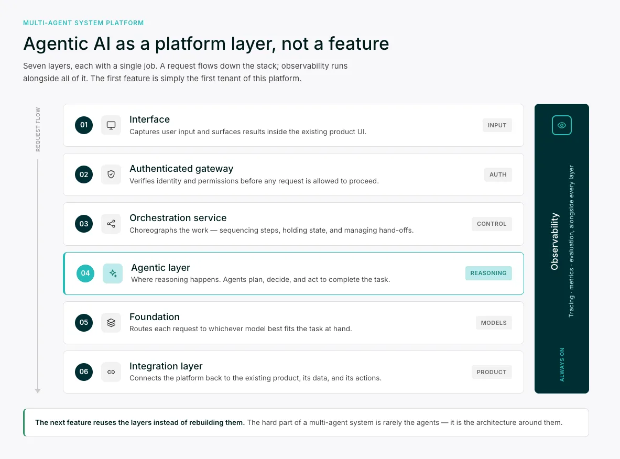Click description 'Captures user input and surfaces results'

(x=248, y=132)
